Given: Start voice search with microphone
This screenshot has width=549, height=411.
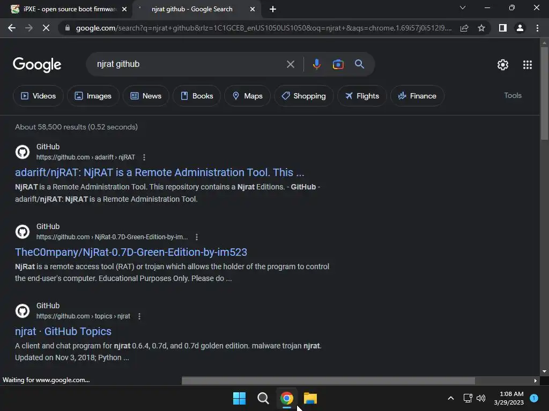Looking at the screenshot, I should pyautogui.click(x=316, y=64).
